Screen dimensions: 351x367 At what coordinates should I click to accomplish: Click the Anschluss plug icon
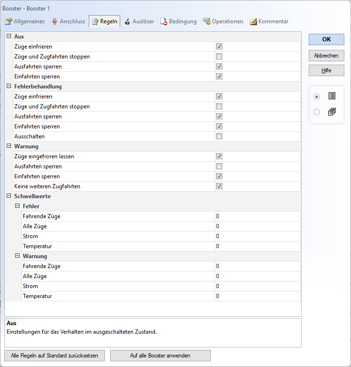coord(54,21)
